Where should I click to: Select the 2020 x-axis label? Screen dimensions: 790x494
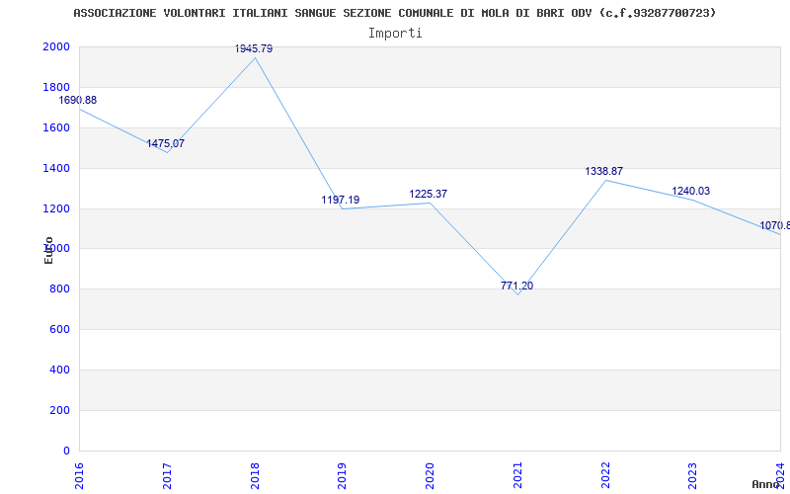click(x=430, y=475)
